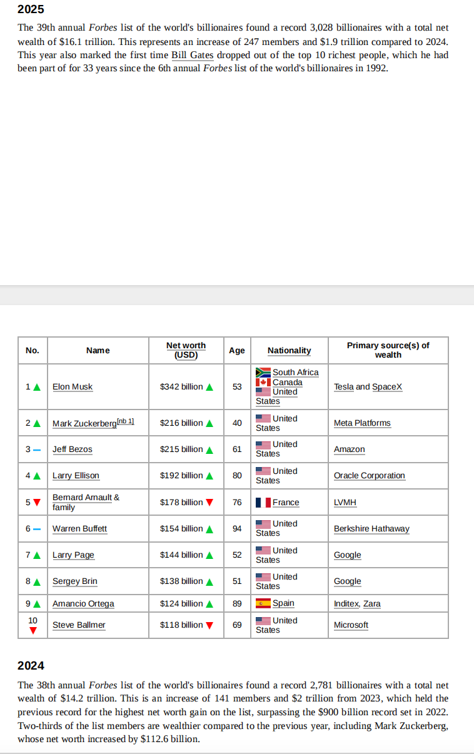Follow the South Africa nationality link
Image resolution: width=474 pixels, height=754 pixels.
click(295, 372)
